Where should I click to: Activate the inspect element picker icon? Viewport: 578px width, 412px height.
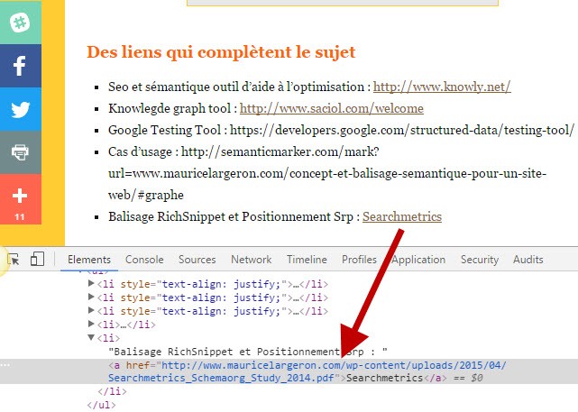14,260
